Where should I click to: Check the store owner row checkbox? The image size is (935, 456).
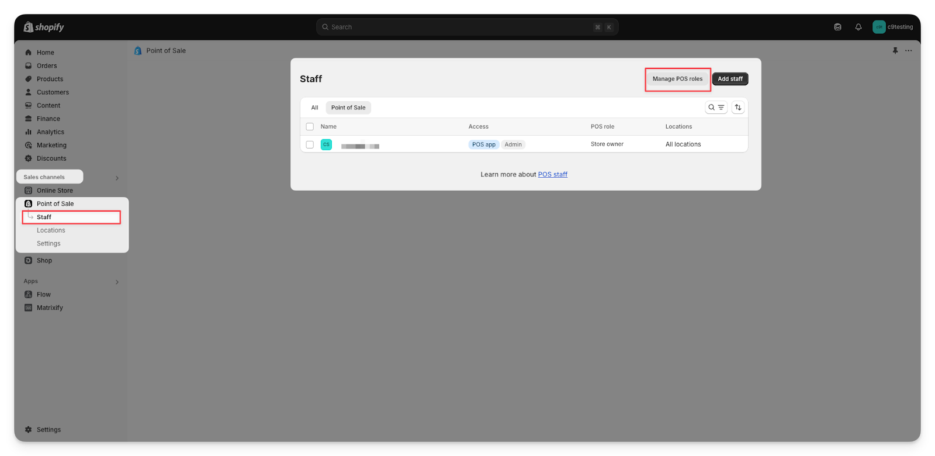310,144
